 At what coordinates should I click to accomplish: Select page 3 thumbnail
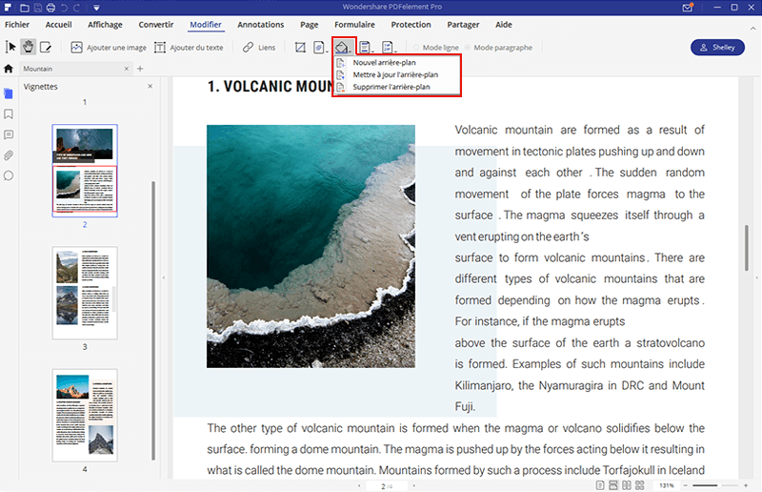(x=85, y=293)
